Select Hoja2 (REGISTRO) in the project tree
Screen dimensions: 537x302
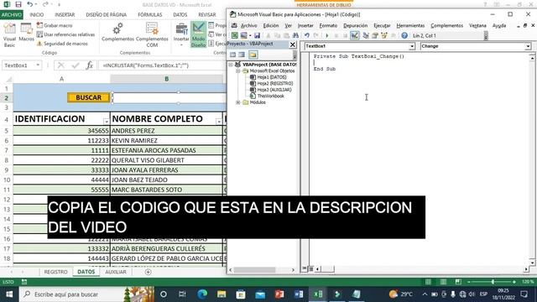[274, 83]
